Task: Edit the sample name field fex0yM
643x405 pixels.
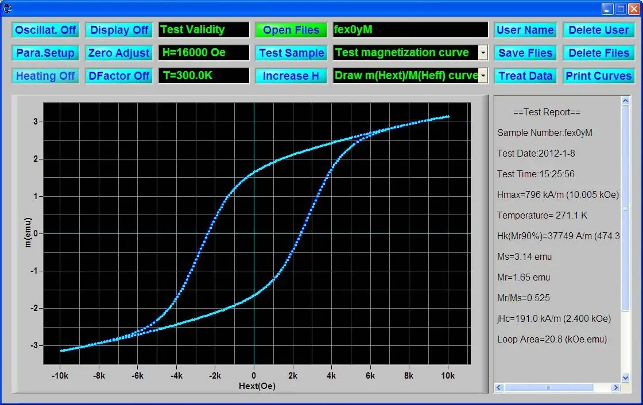Action: pos(410,30)
